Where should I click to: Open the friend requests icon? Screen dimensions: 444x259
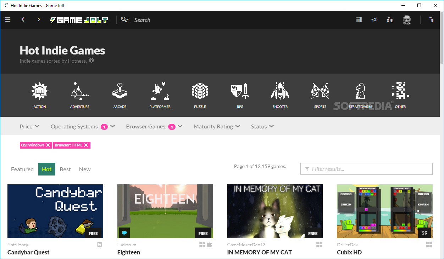point(390,20)
